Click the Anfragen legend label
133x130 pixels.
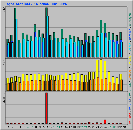click(130, 19)
